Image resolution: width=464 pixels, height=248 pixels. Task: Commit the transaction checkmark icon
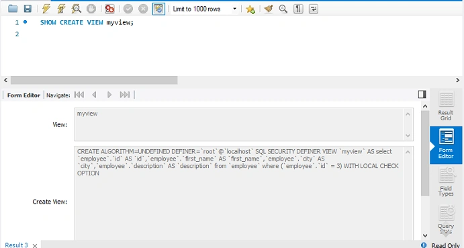(x=128, y=9)
